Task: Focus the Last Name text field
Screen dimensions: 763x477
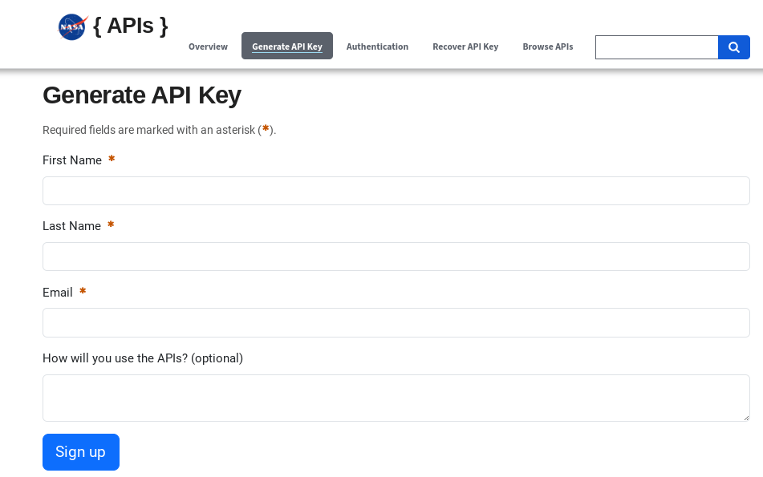Action: [396, 257]
